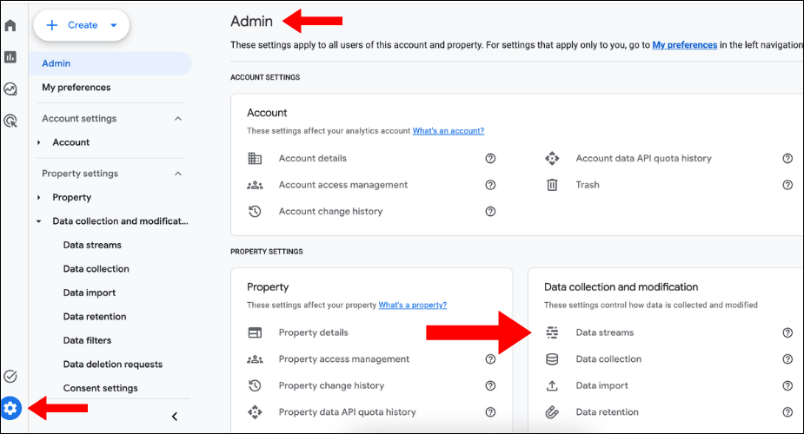
Task: Follow the What's an account? link
Action: click(x=449, y=131)
